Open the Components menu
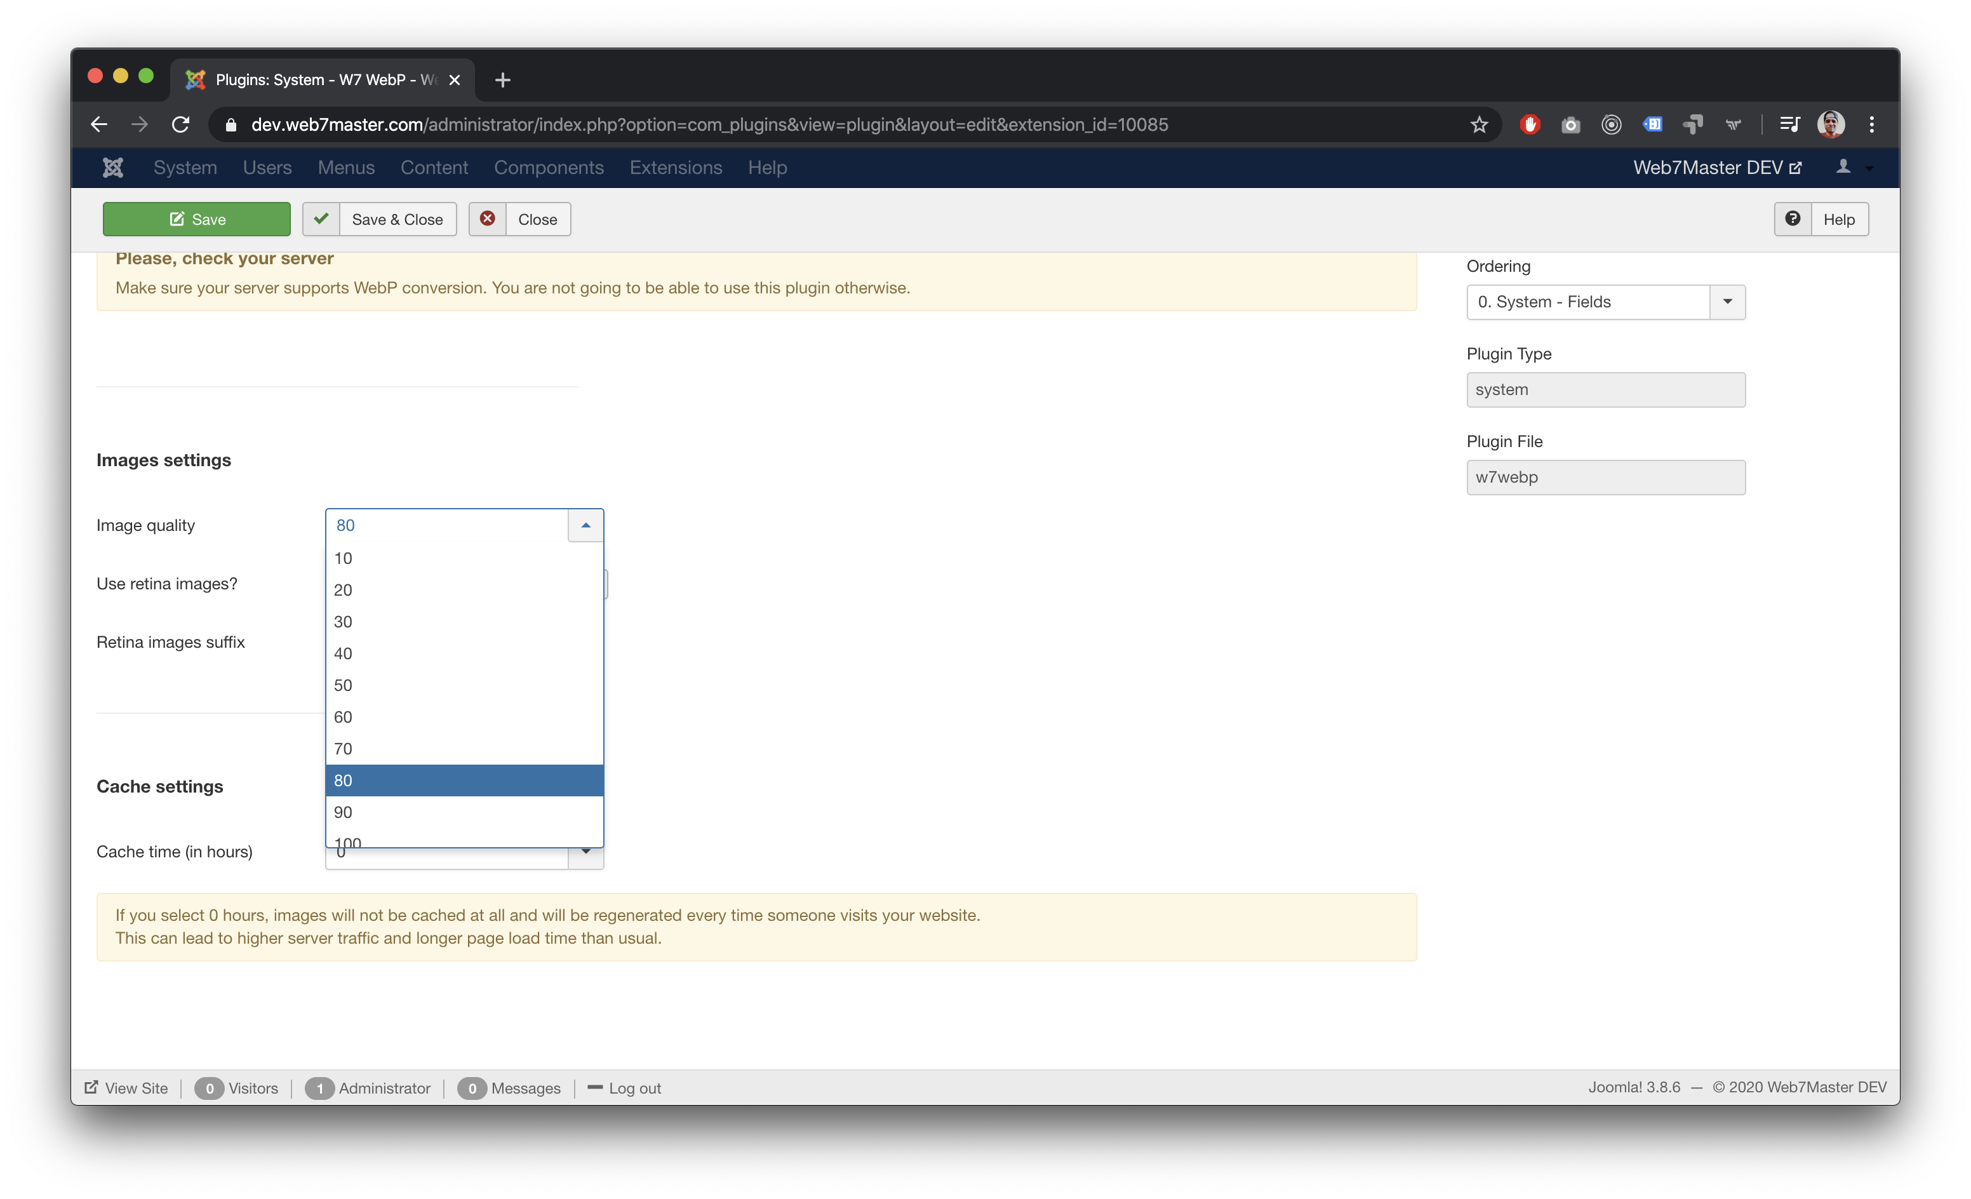Image resolution: width=1971 pixels, height=1199 pixels. (x=549, y=168)
